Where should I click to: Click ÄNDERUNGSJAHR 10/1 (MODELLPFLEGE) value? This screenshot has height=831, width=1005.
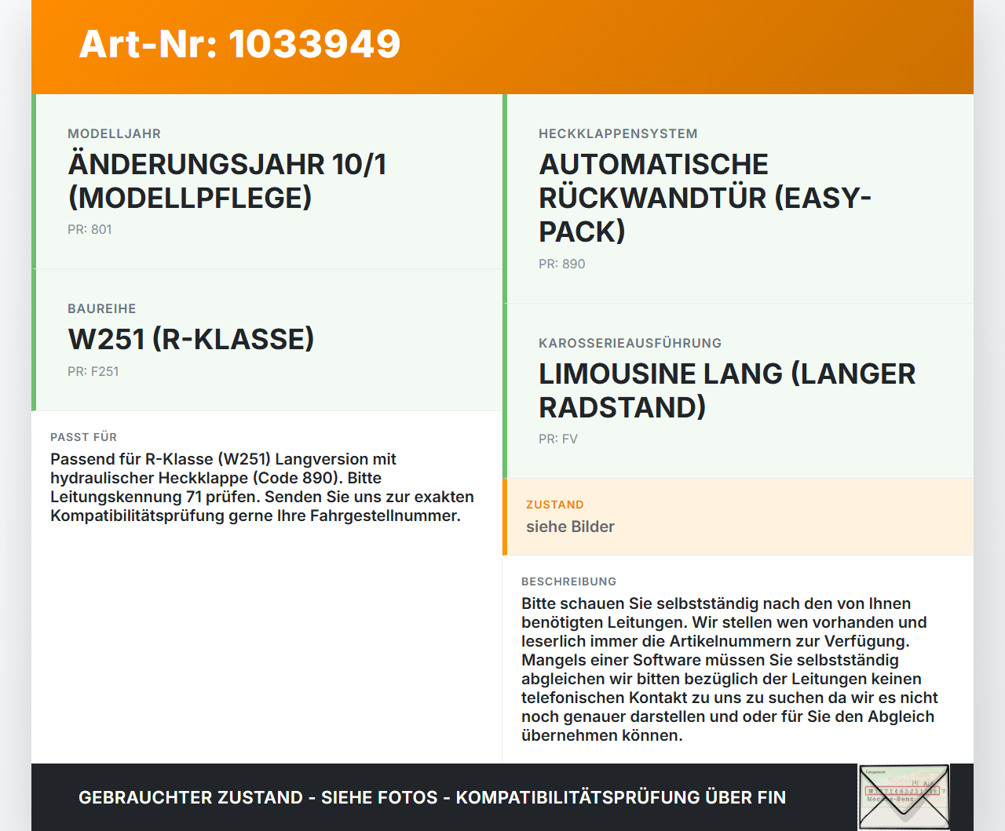227,181
